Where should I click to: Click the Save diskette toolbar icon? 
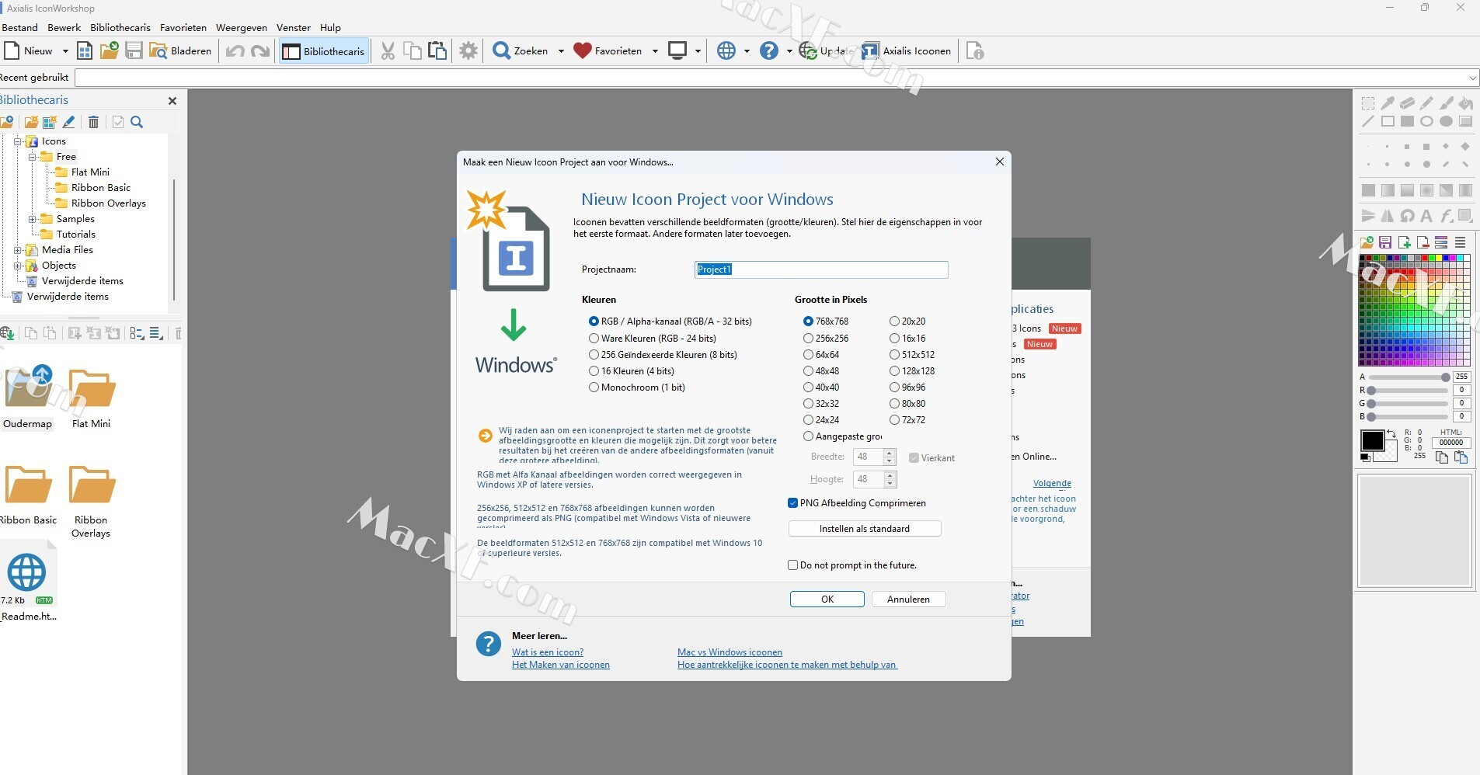tap(134, 51)
